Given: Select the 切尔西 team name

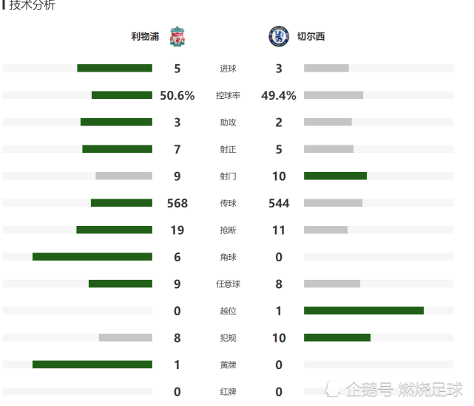Looking at the screenshot, I should pyautogui.click(x=311, y=36).
